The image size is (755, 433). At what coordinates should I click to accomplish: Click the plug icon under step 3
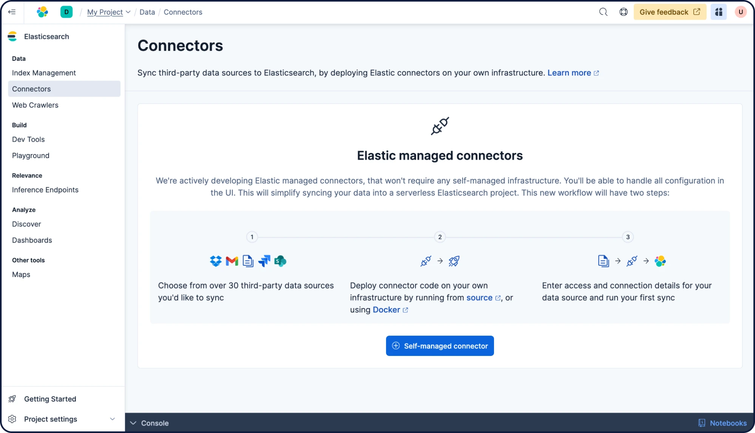(632, 261)
